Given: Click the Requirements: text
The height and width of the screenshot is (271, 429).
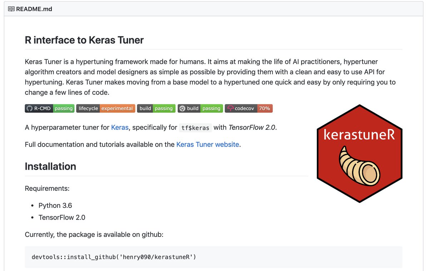Looking at the screenshot, I should click(47, 188).
